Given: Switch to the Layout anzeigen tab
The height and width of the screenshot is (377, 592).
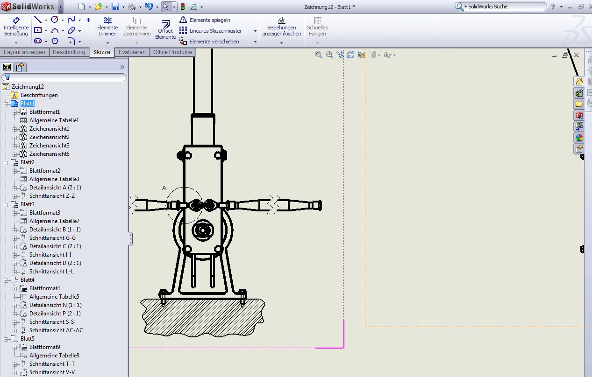Looking at the screenshot, I should tap(24, 52).
